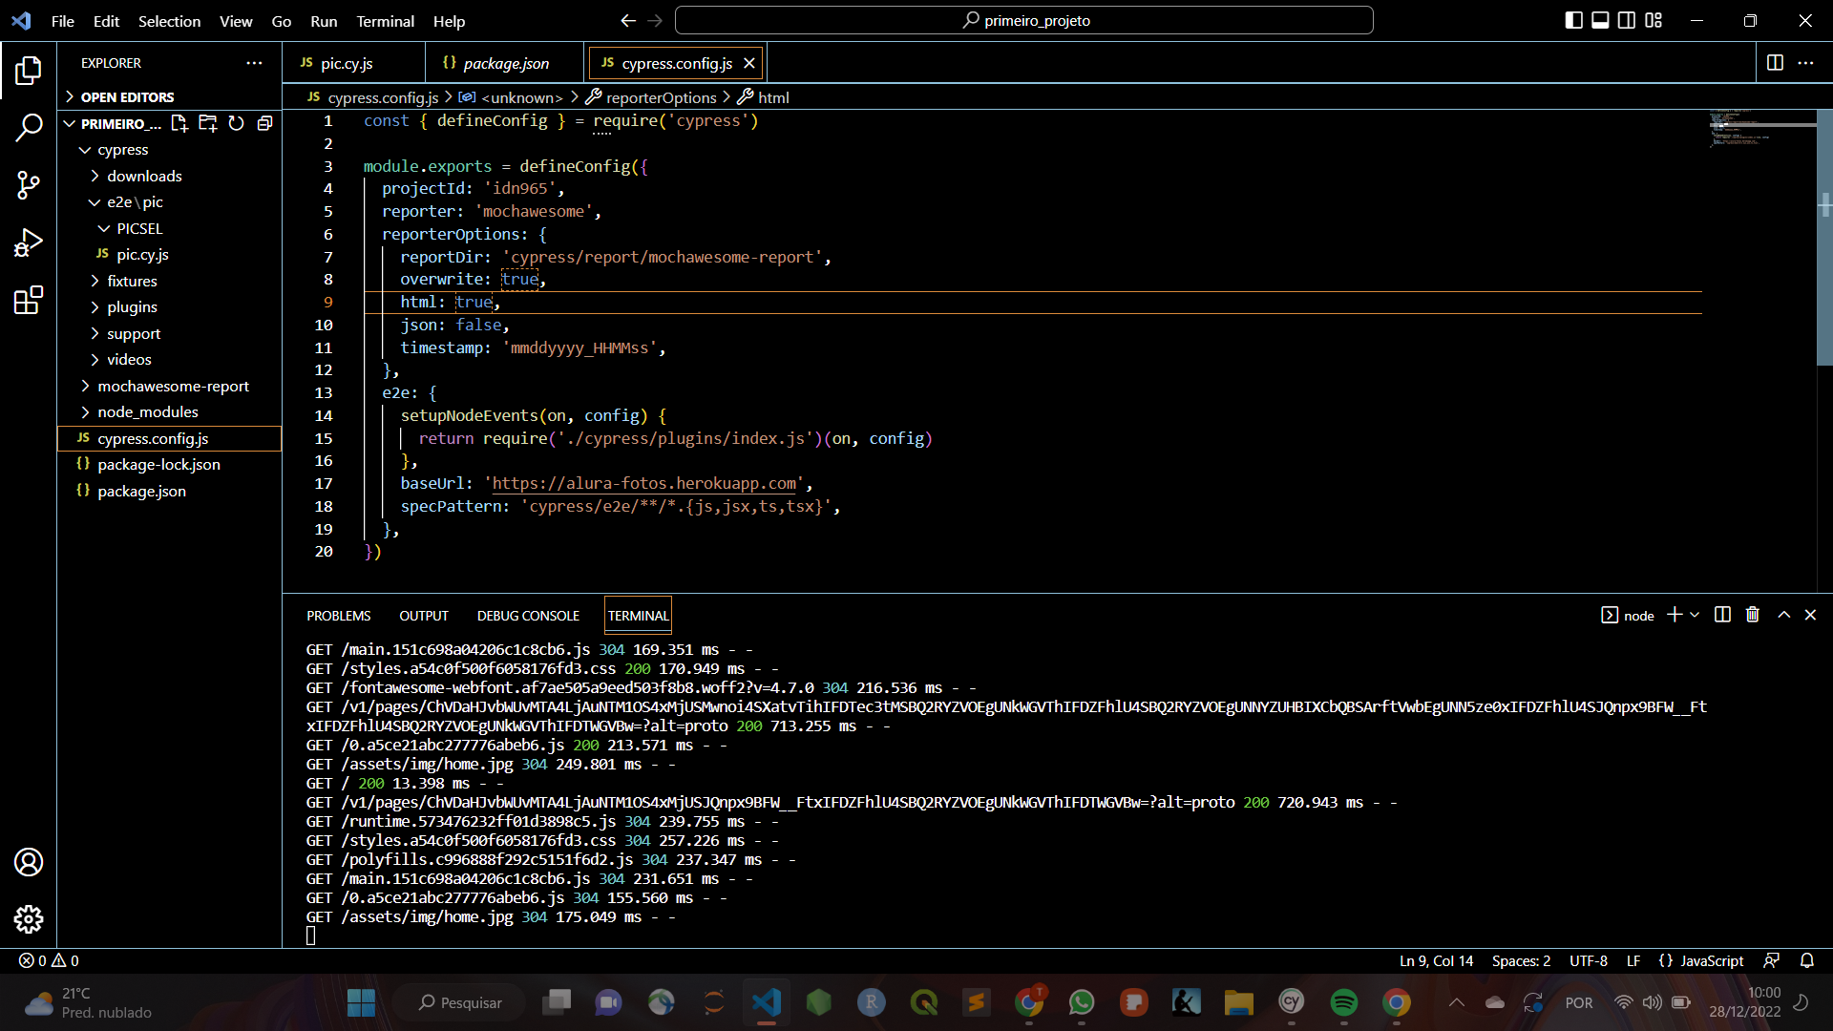The width and height of the screenshot is (1833, 1031).
Task: Switch to OUTPUT panel tab
Action: (x=424, y=616)
